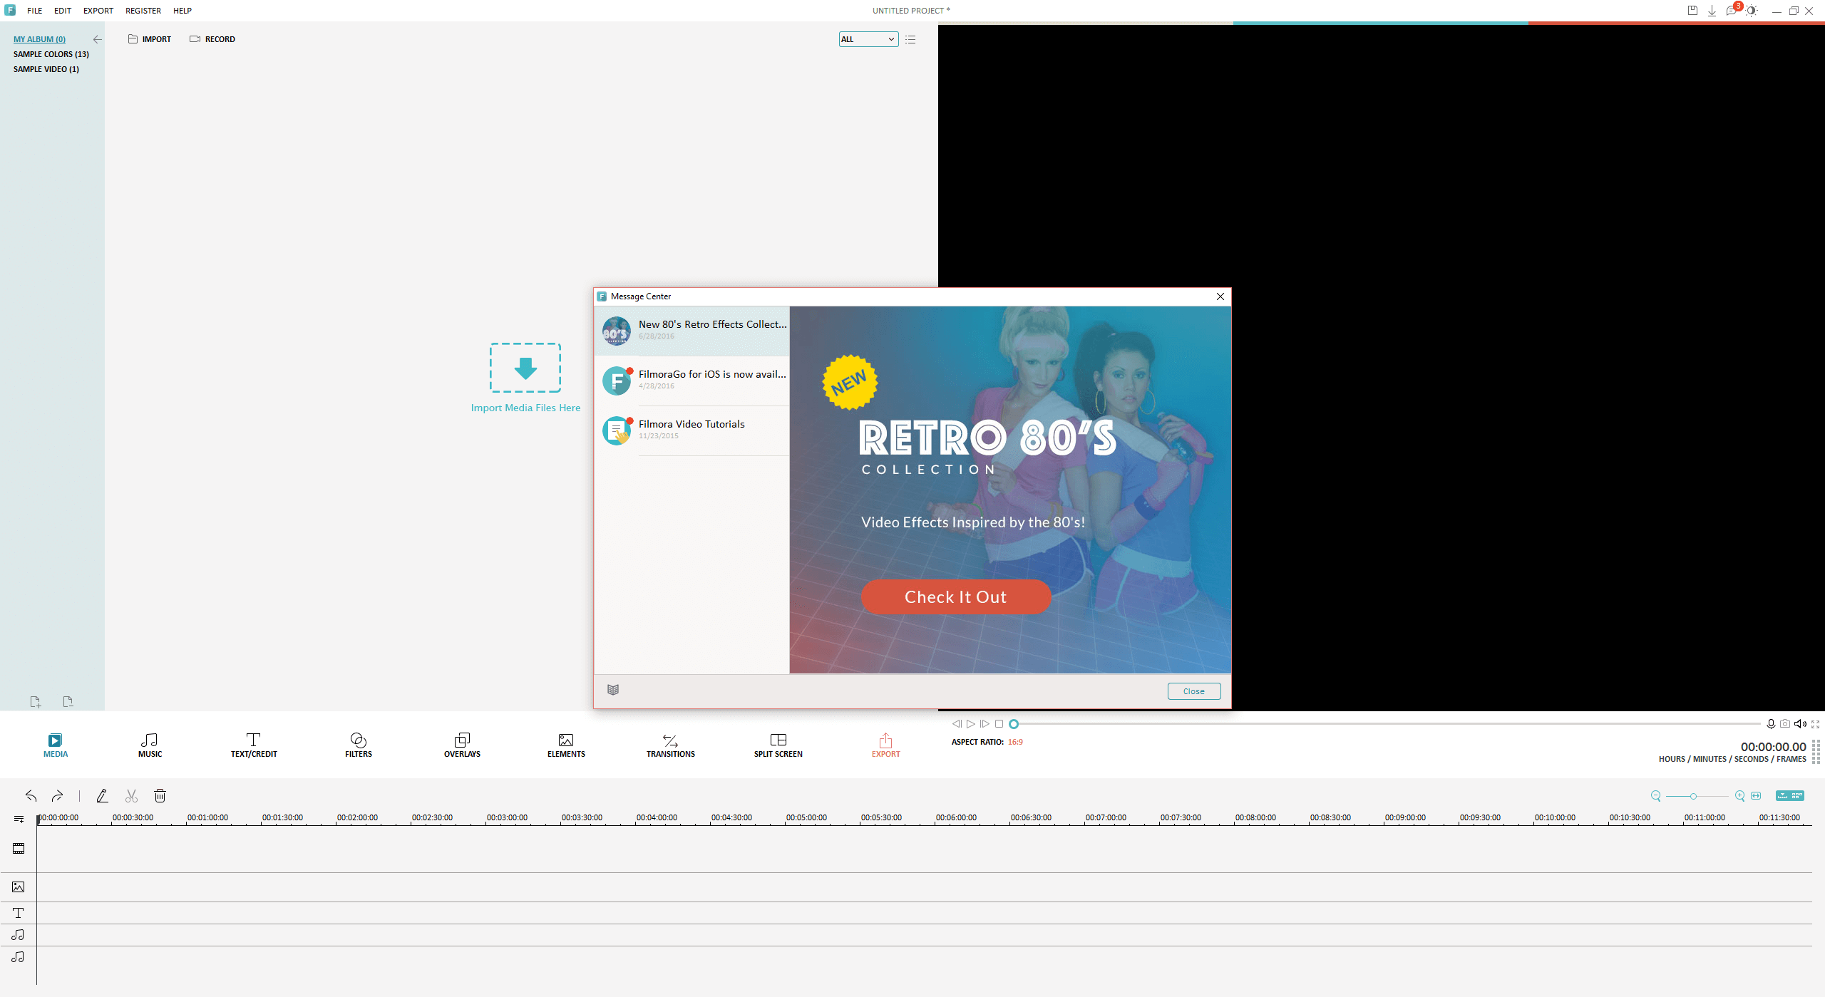Expand the ALL media filter dropdown
Image resolution: width=1825 pixels, height=997 pixels.
click(868, 40)
